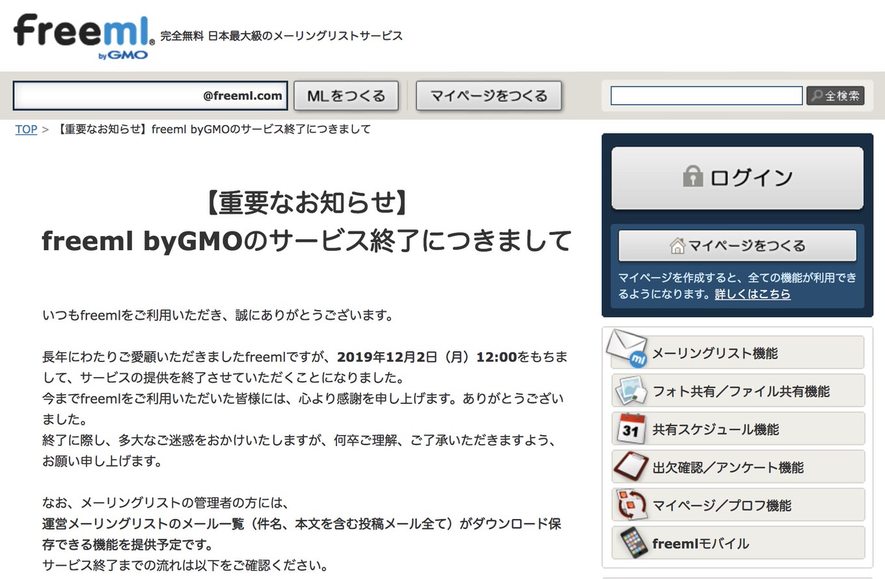Open 出欠確認／アンケート機能 menu item
The height and width of the screenshot is (579, 885).
pyautogui.click(x=737, y=466)
